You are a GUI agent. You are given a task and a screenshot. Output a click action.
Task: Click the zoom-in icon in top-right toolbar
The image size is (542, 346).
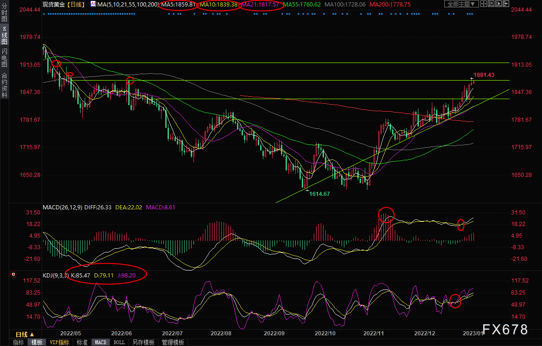pyautogui.click(x=485, y=4)
